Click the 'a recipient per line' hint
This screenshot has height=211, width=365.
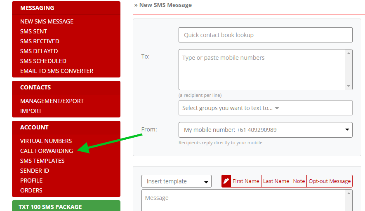[200, 95]
